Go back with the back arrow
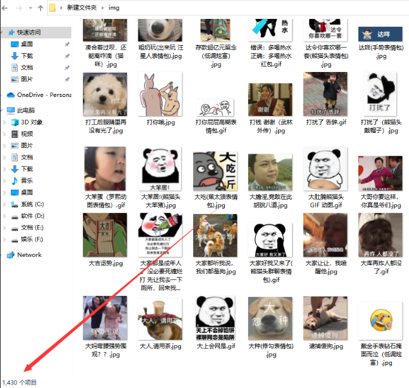409x388 pixels. [x=4, y=8]
